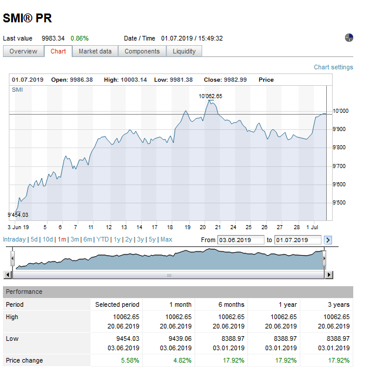This screenshot has height=372, width=365.
Task: Click 4.82% price change value
Action: [182, 361]
